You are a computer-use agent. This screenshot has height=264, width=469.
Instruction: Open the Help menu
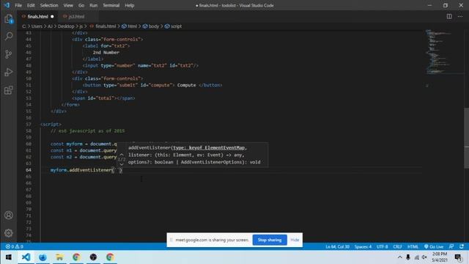point(129,5)
